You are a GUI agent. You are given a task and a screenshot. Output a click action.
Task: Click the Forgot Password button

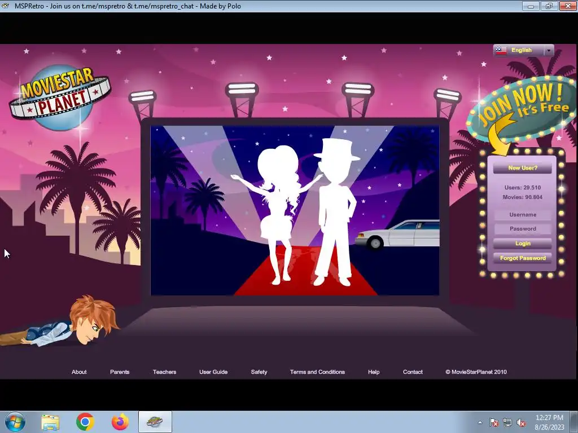(x=522, y=258)
